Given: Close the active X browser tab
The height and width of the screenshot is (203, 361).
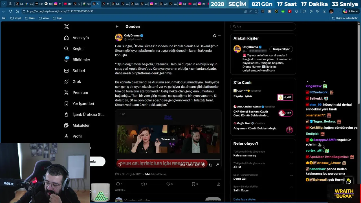Looking at the screenshot, I should point(98,4).
